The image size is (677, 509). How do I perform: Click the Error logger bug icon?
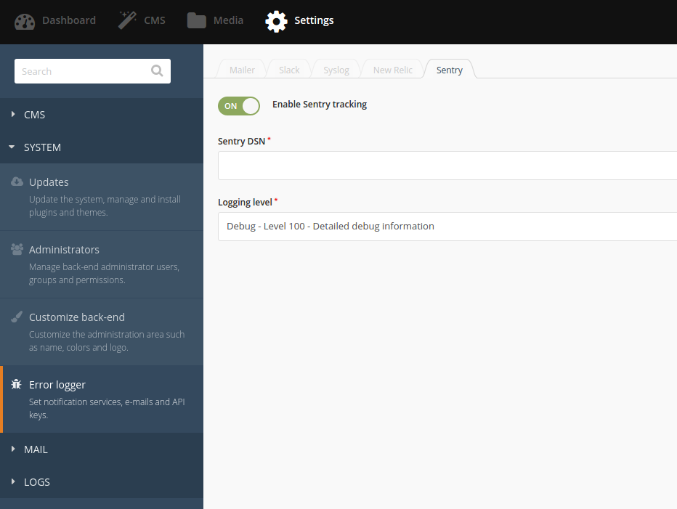click(17, 384)
